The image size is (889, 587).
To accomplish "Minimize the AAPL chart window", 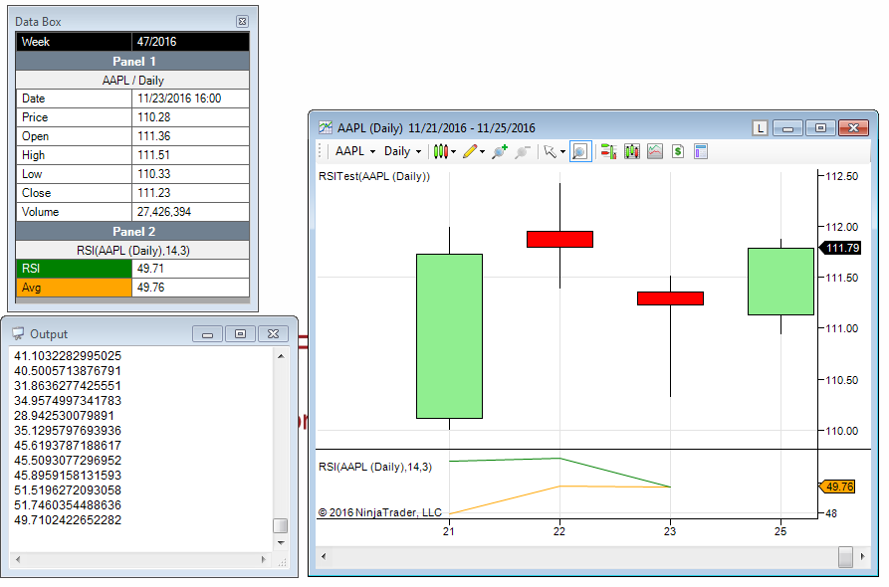I will coord(787,128).
